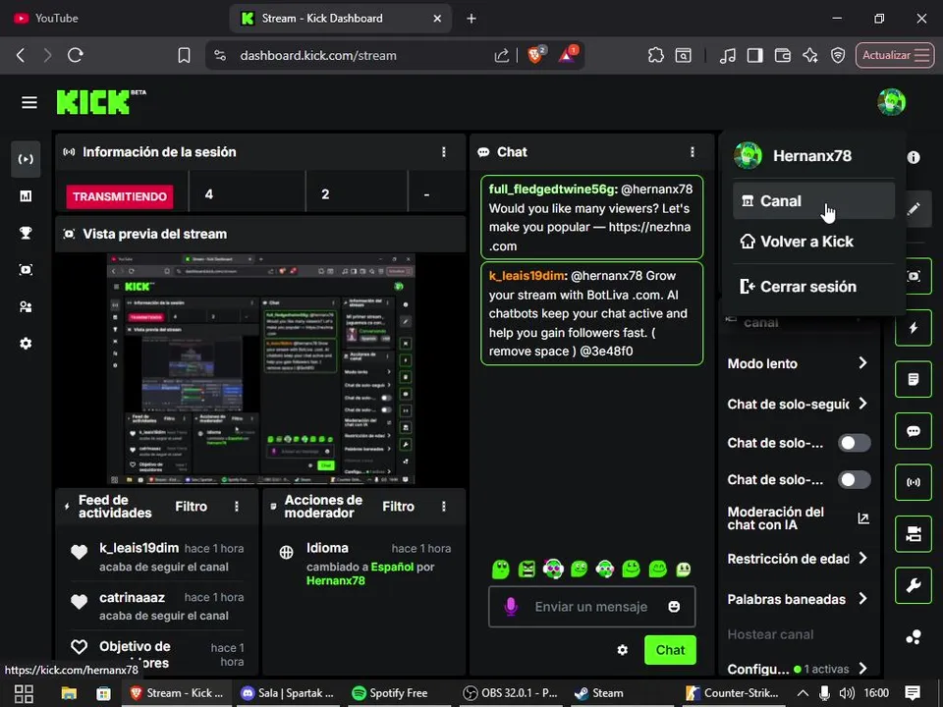
Task: Click the profile avatar at top right
Action: 891,102
